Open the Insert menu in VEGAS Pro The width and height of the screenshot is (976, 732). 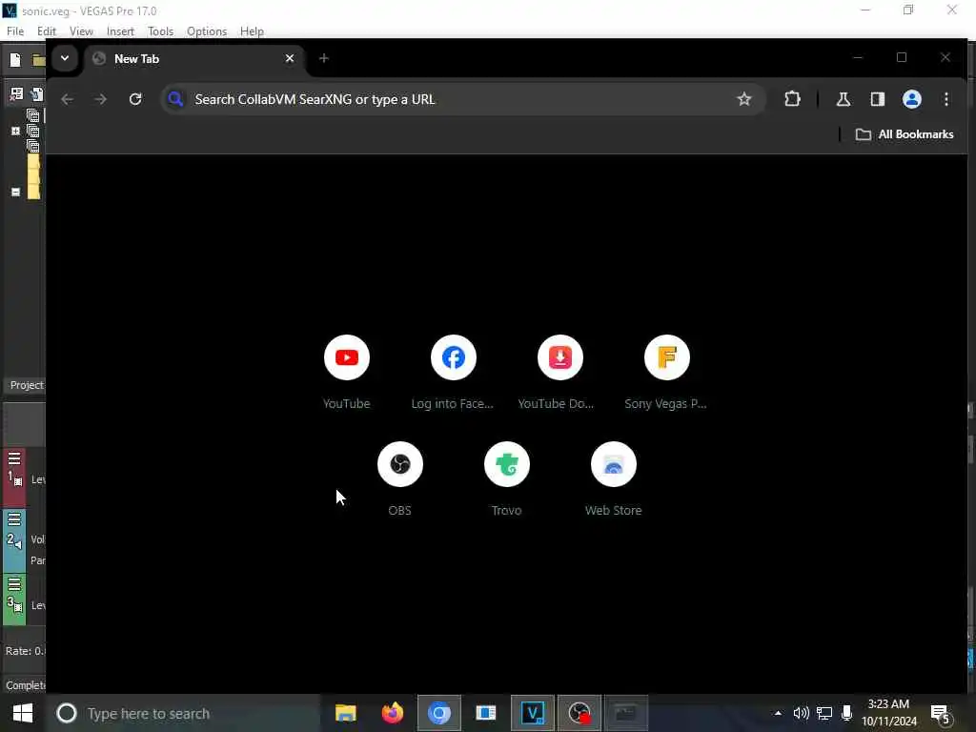click(120, 31)
